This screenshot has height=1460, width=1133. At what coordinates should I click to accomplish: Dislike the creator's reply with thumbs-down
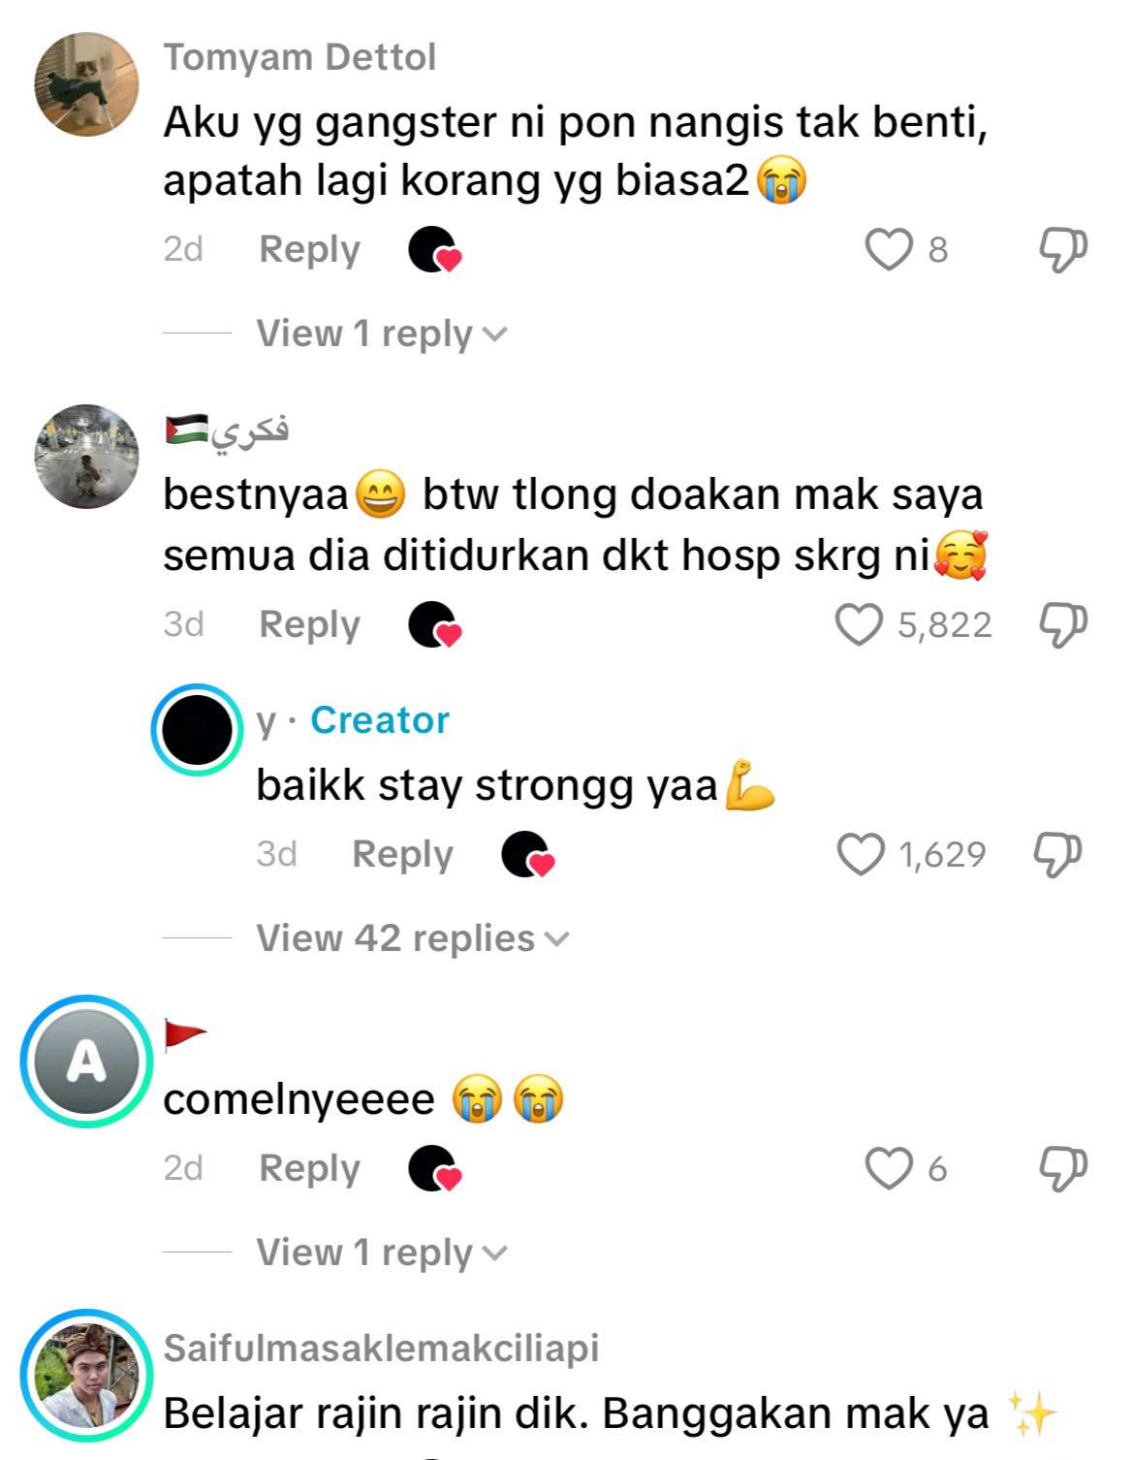point(1057,855)
